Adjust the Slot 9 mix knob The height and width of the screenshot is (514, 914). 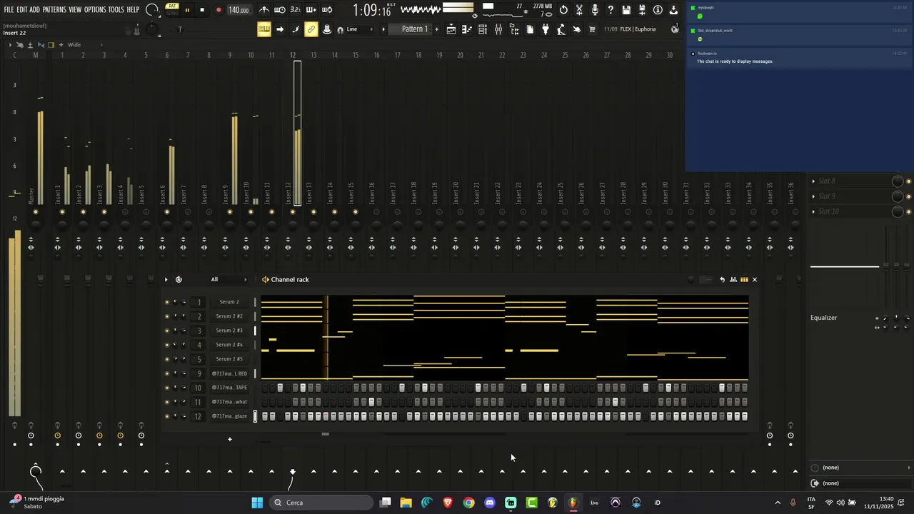(x=898, y=196)
